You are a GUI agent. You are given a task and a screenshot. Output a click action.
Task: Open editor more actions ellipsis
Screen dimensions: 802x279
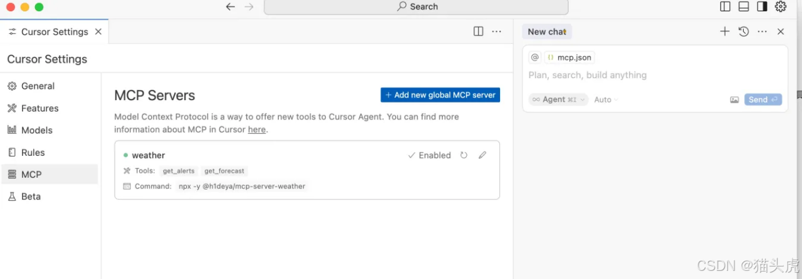[x=497, y=31]
